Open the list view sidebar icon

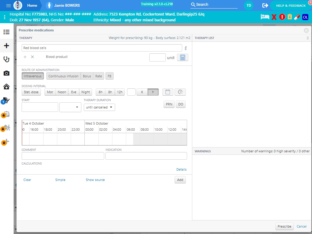7,32
